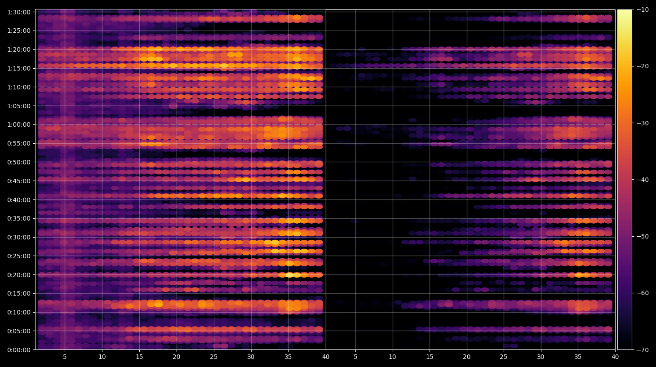Click the 0:10:00 time axis label

click(19, 313)
